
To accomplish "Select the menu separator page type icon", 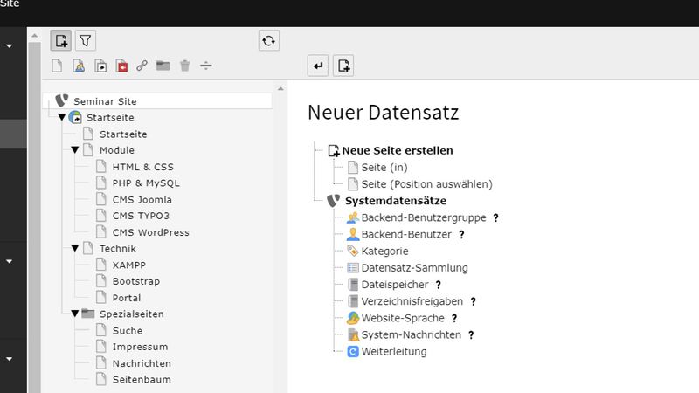I will click(205, 65).
